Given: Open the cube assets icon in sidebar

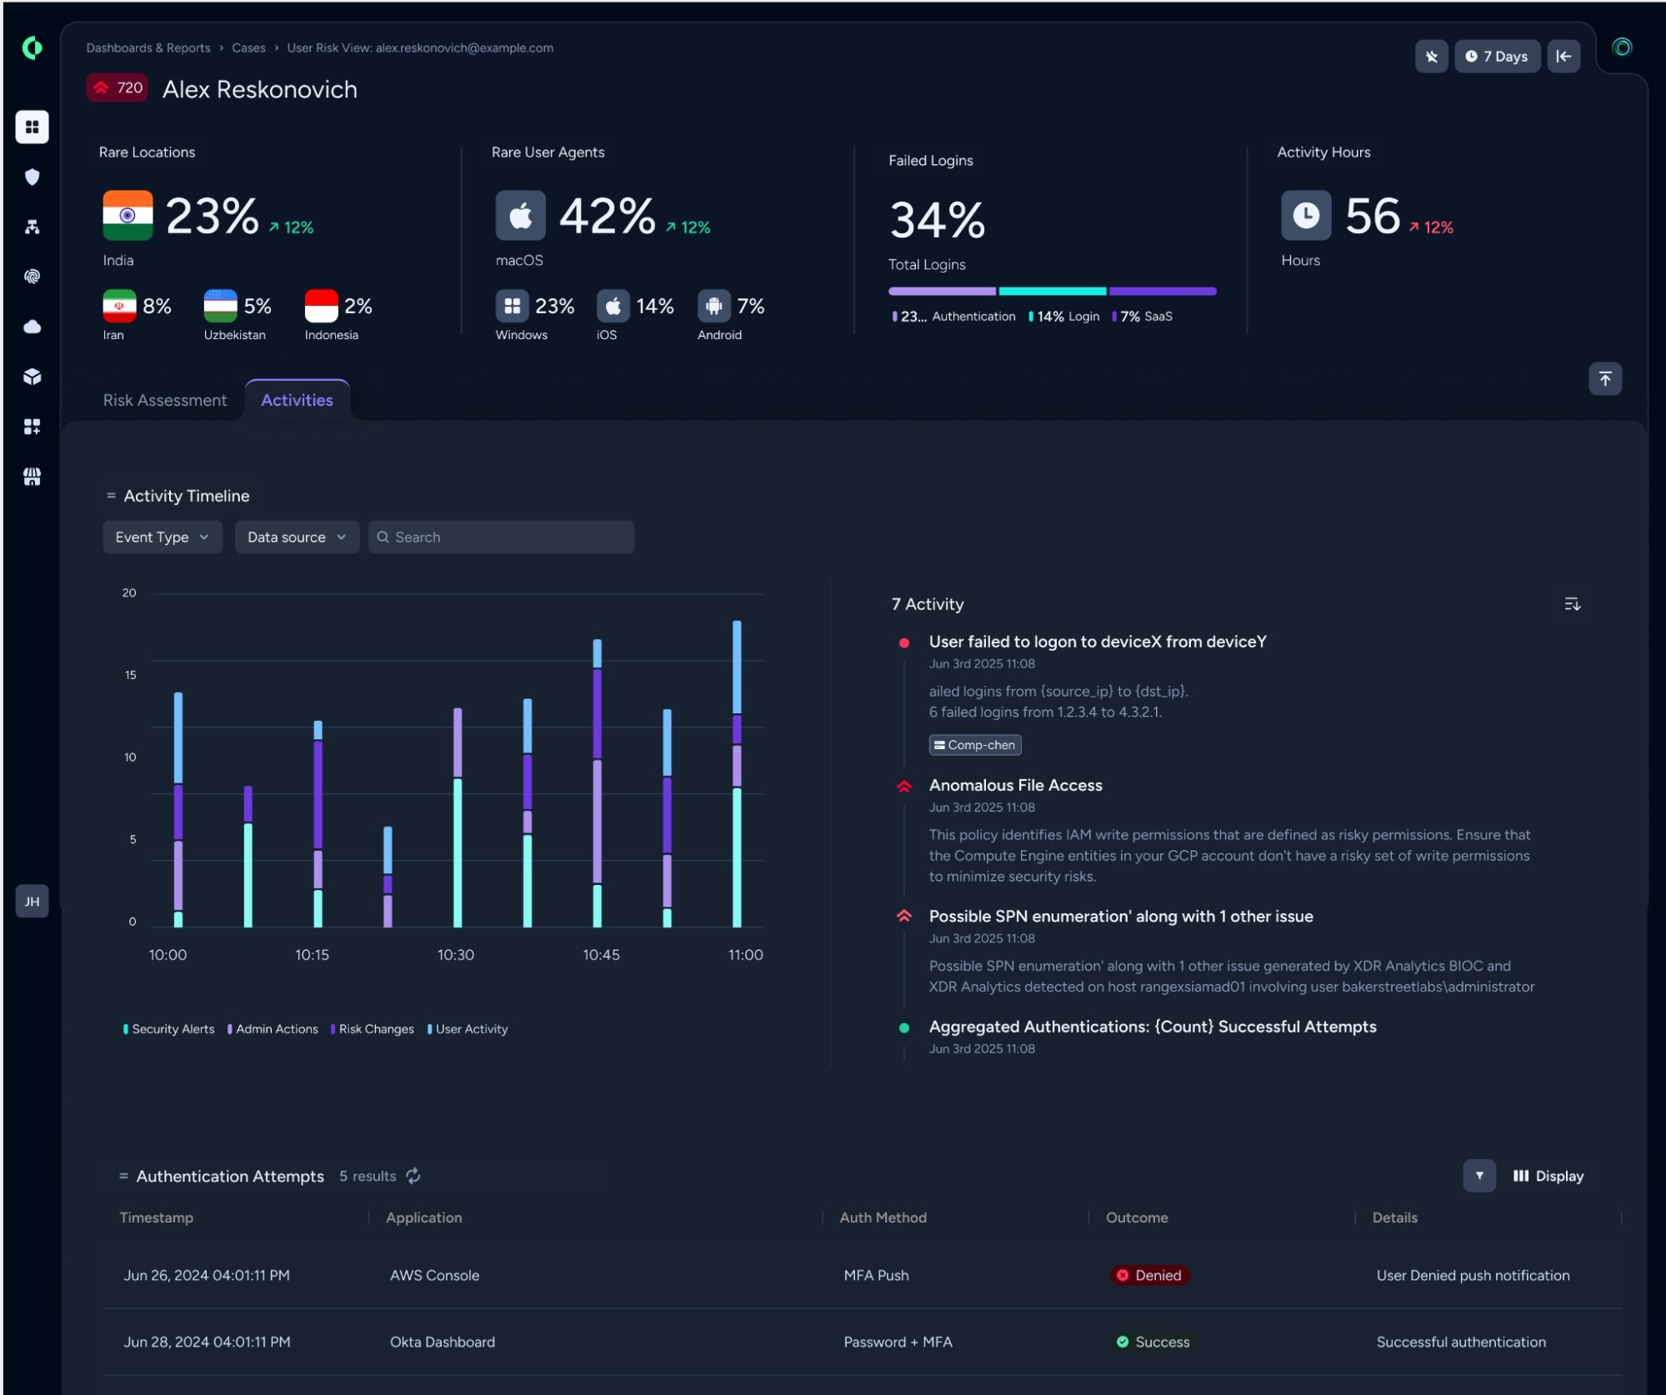Looking at the screenshot, I should 32,377.
